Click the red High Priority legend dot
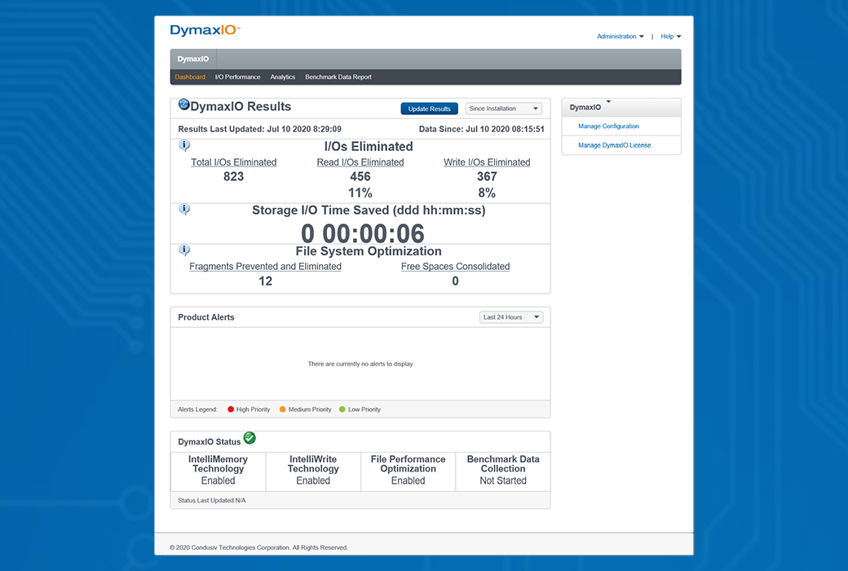 (x=231, y=409)
